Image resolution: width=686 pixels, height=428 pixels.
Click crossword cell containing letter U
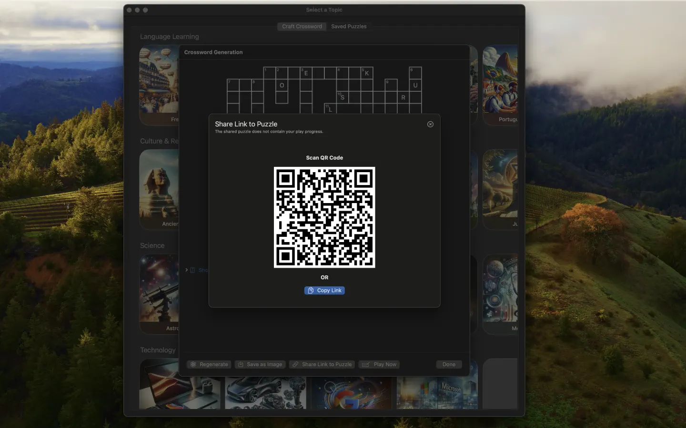415,85
